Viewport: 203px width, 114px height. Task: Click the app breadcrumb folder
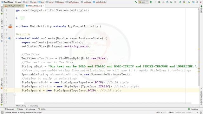point(18,2)
